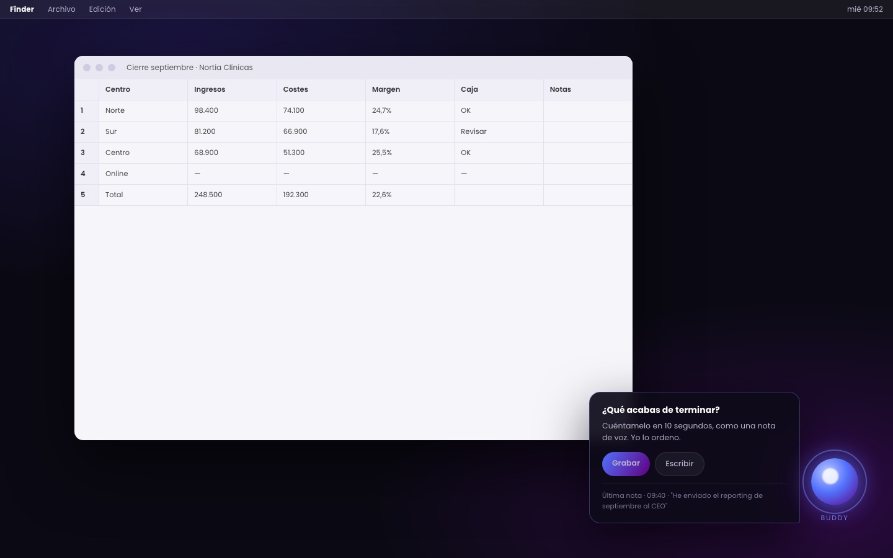The height and width of the screenshot is (558, 893).
Task: Open the Archivo menu
Action: [x=61, y=9]
